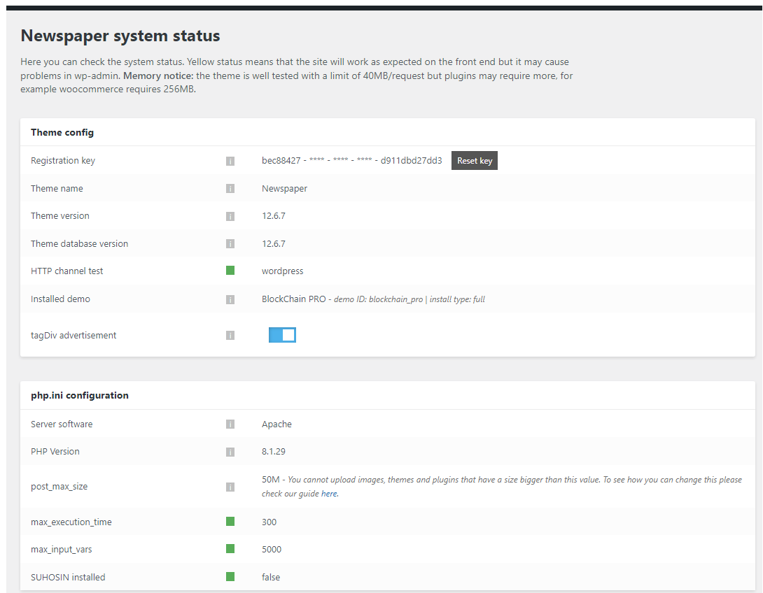
Task: Click info icon next to tagDiv advertisement
Action: pos(230,336)
